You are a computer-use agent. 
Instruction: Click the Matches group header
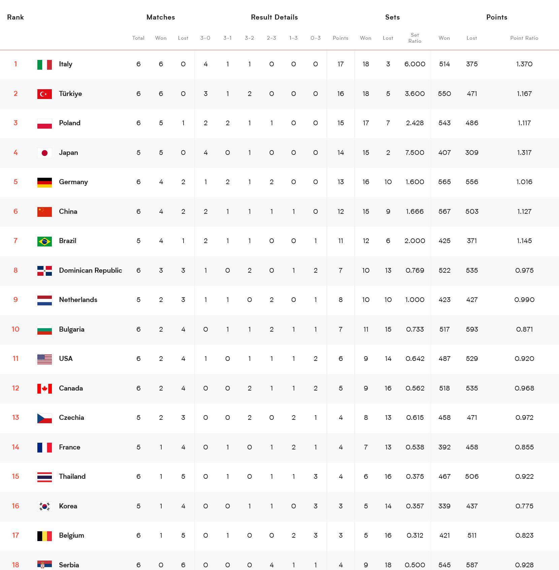point(161,18)
